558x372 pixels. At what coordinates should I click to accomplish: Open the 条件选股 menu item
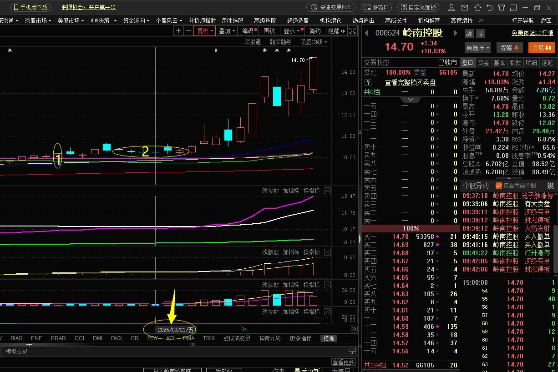tap(232, 20)
